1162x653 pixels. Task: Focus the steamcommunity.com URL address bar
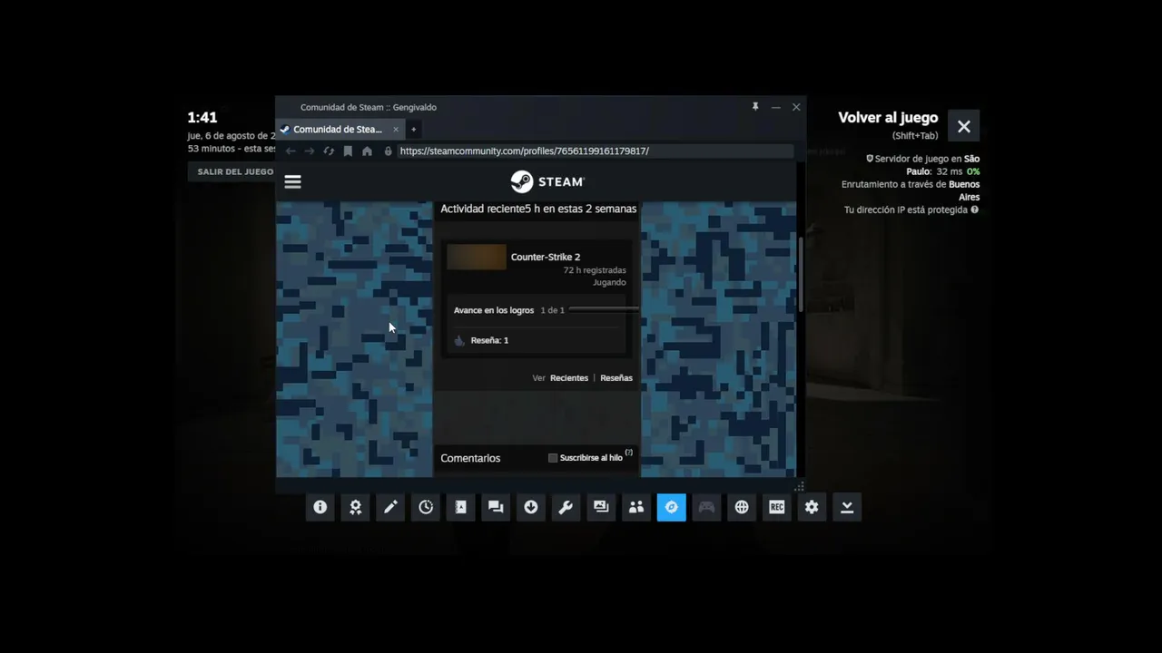pos(595,151)
